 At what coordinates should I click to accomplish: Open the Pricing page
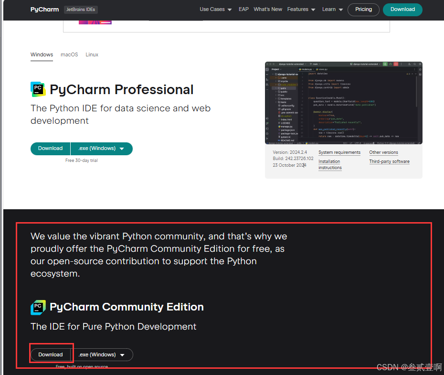(x=363, y=10)
